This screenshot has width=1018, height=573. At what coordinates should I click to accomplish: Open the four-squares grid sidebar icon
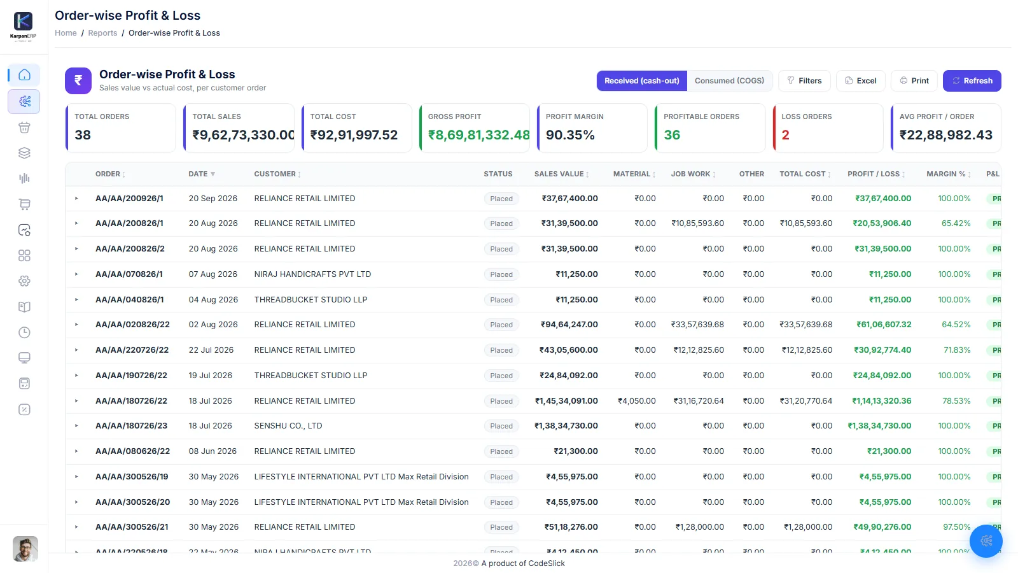24,255
